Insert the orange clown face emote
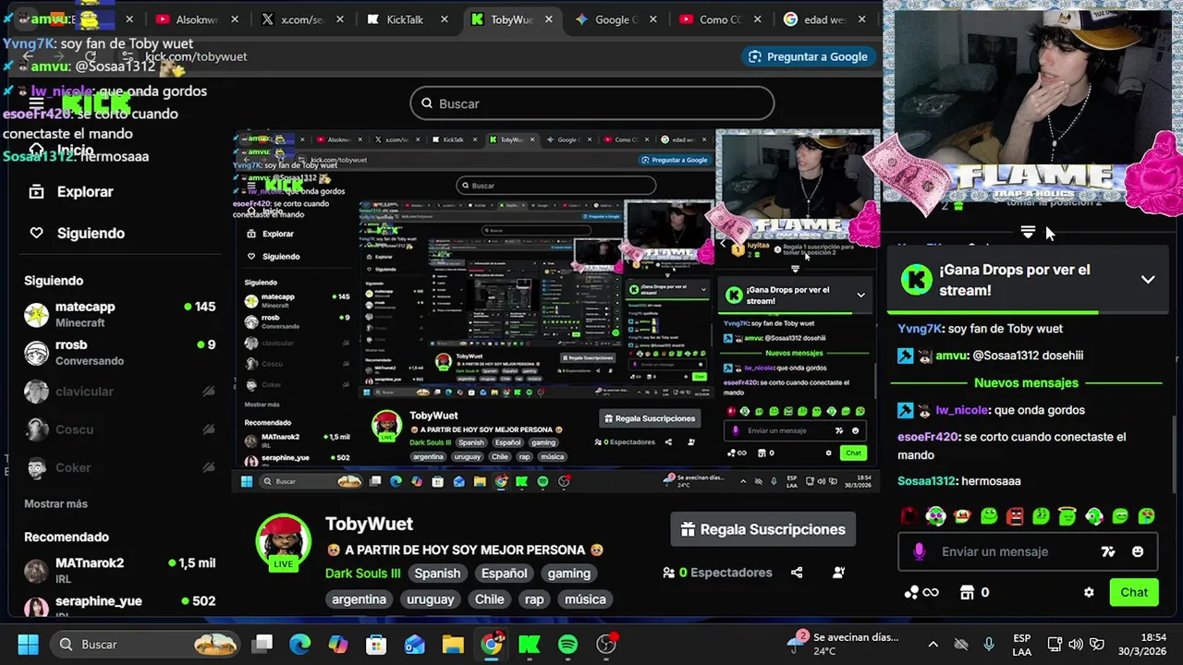This screenshot has height=665, width=1183. click(x=962, y=516)
